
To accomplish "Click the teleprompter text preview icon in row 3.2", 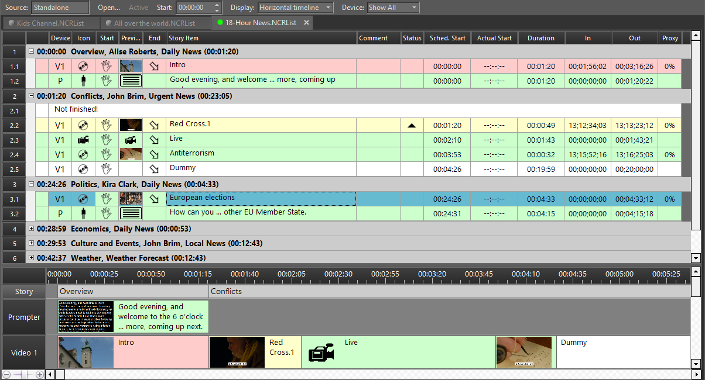I will [x=131, y=213].
